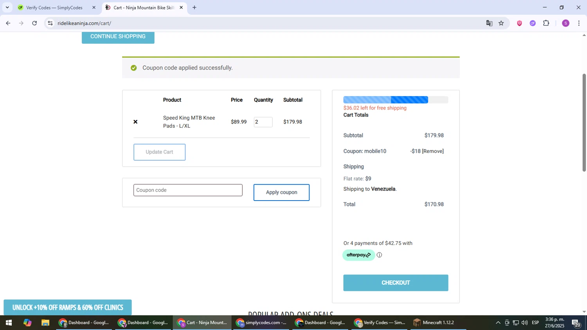This screenshot has height=330, width=587.
Task: Click the page vertical scrollbar thumb
Action: pyautogui.click(x=584, y=122)
